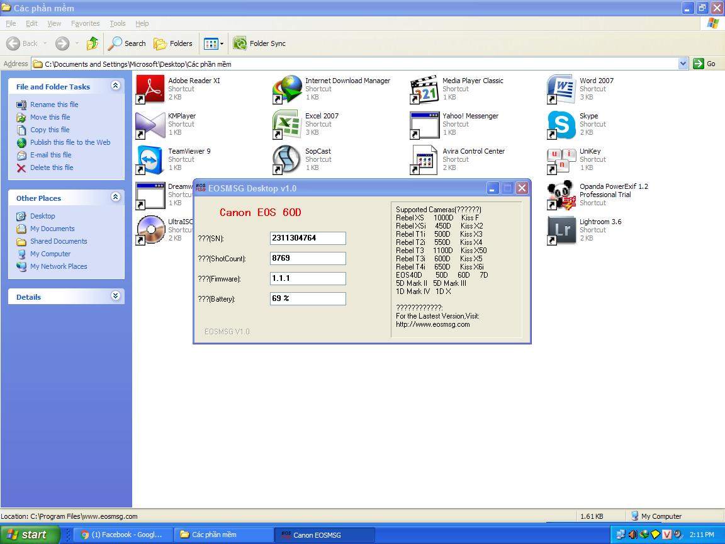This screenshot has height=544, width=725.
Task: Click the Search toolbar button
Action: [x=127, y=43]
